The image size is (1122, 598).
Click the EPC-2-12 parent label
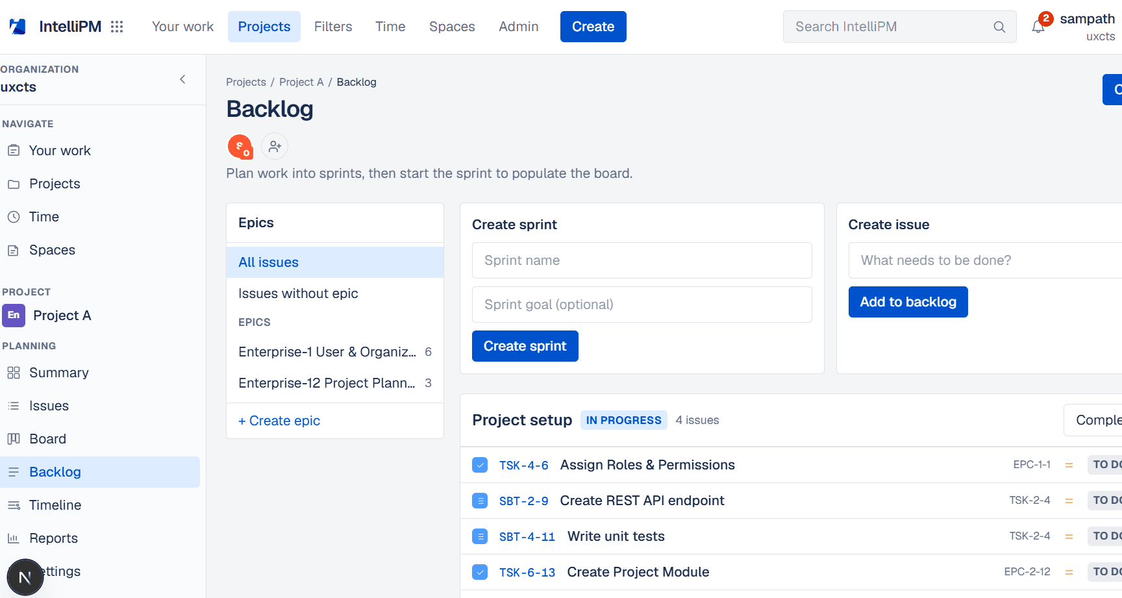pyautogui.click(x=1027, y=572)
